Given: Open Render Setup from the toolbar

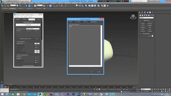Looking at the screenshot, I should coord(102,6).
